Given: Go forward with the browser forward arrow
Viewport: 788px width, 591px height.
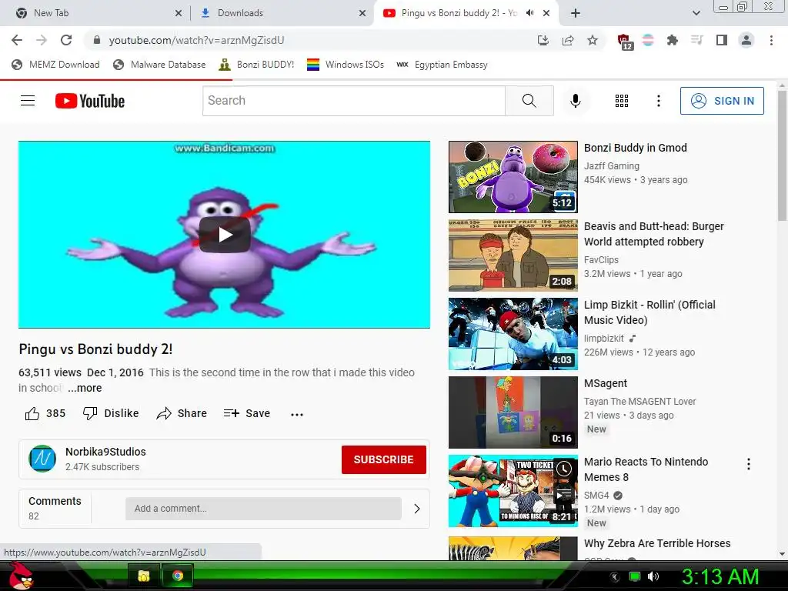Looking at the screenshot, I should tap(42, 40).
